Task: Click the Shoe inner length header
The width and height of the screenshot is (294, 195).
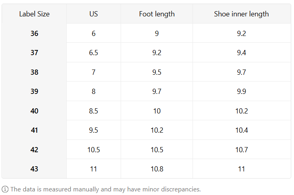Action: 241,14
